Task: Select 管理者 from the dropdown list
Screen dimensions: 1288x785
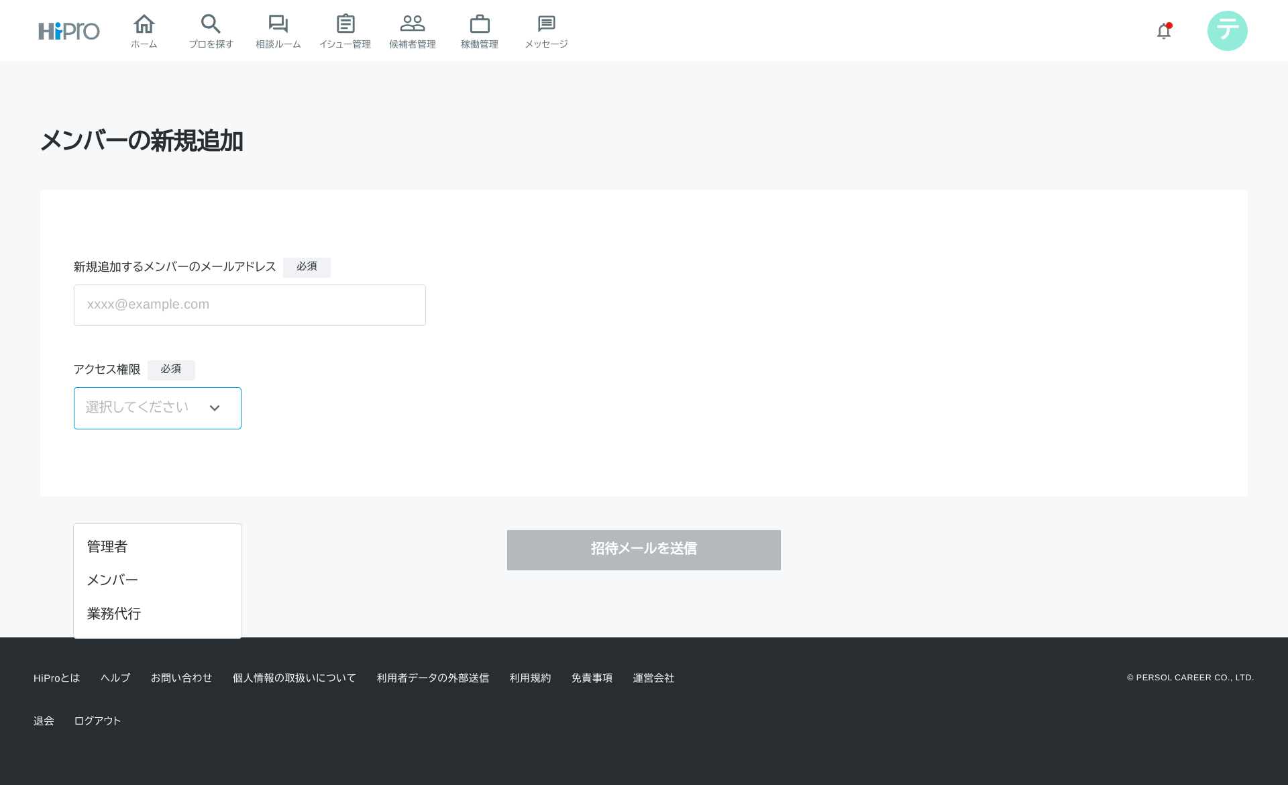Action: (107, 547)
